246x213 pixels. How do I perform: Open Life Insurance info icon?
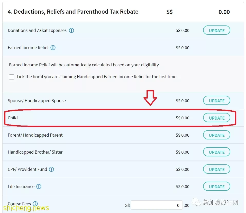pyautogui.click(x=39, y=187)
